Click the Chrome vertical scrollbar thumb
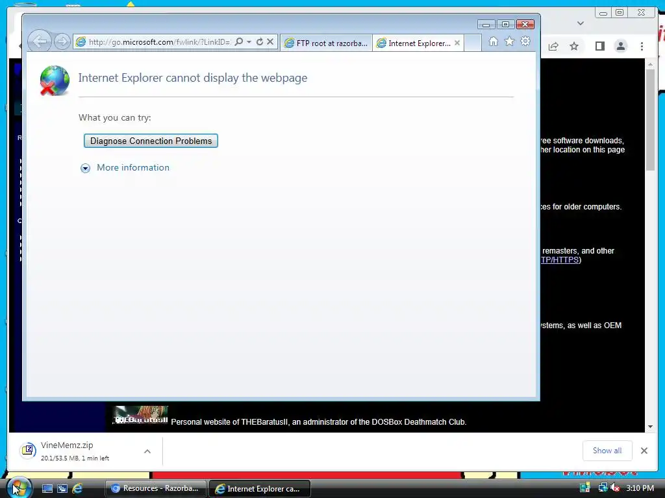Screen dimensions: 665x498 click(x=651, y=120)
